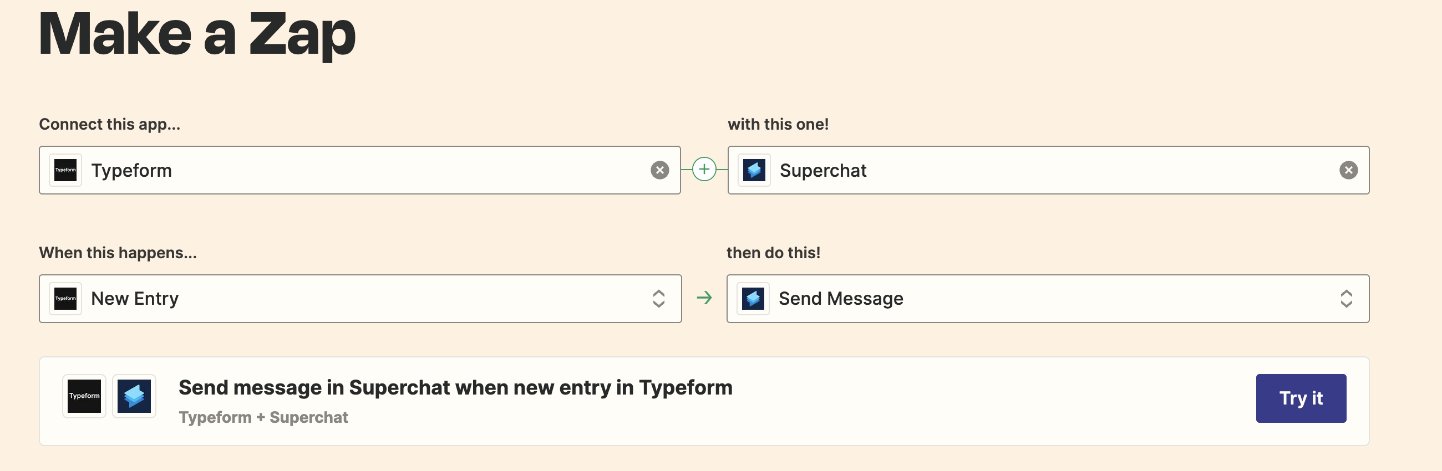Open the Send message in Superchat Zap title
Viewport: 1442px width, 471px height.
(455, 388)
